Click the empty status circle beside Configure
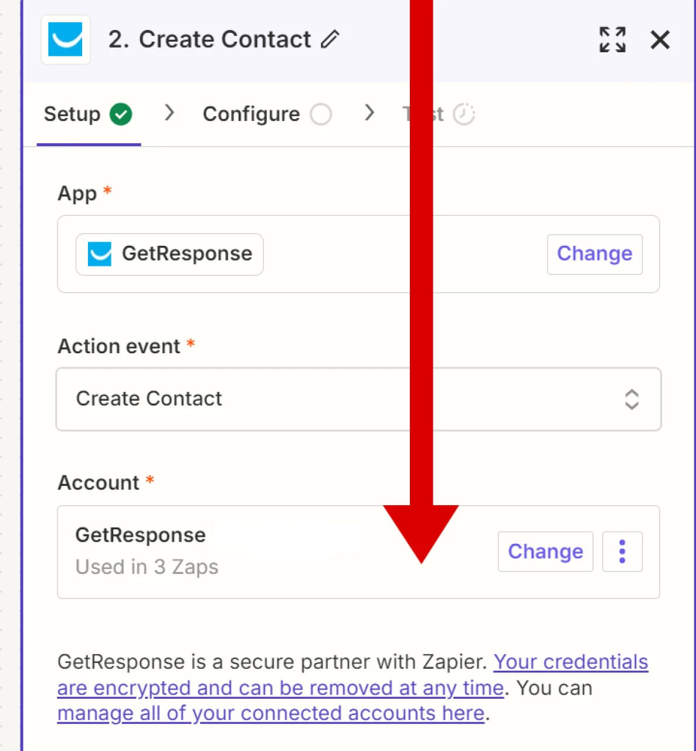Viewport: 696px width, 751px height. point(321,114)
